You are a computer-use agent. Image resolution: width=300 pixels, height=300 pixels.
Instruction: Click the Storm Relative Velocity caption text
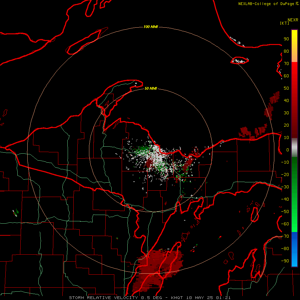point(150,298)
